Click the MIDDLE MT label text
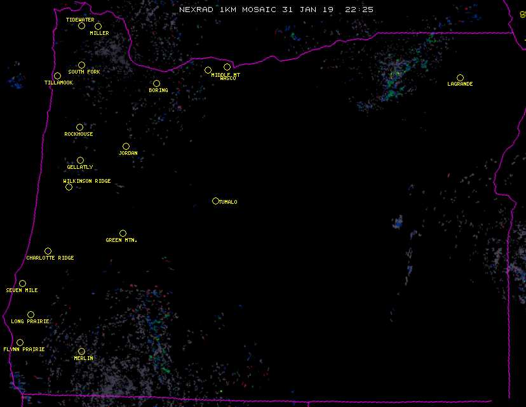This screenshot has height=407, width=526. [x=226, y=75]
